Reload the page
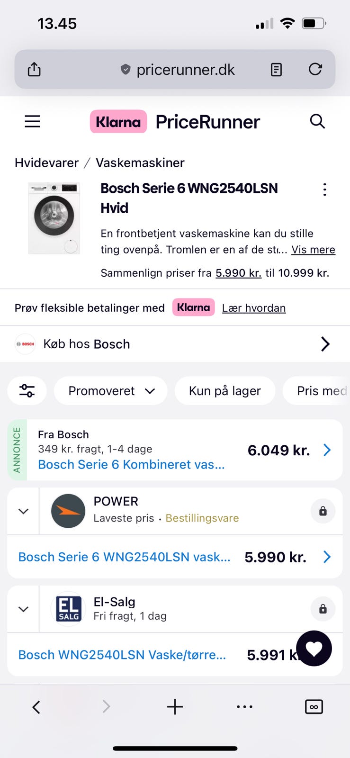 pyautogui.click(x=315, y=70)
